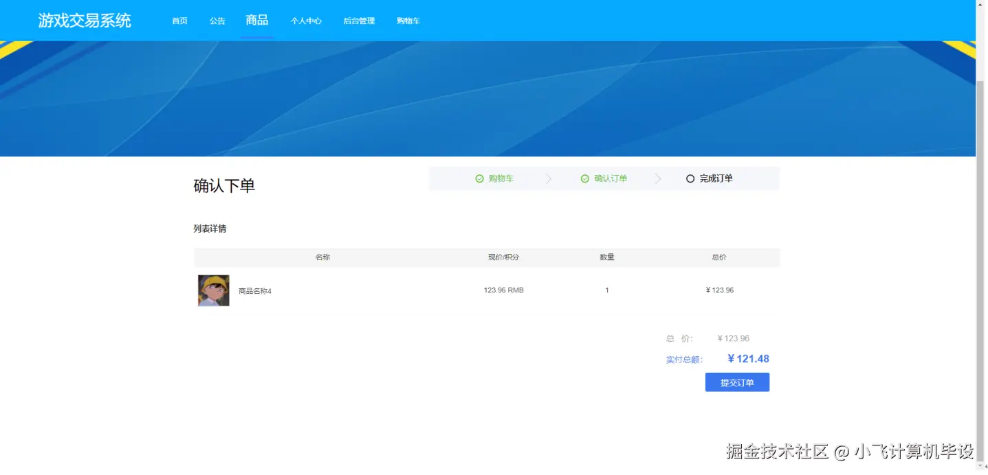988x475 pixels.
Task: Click the 实付总额 amount ￥121.48
Action: tap(748, 359)
